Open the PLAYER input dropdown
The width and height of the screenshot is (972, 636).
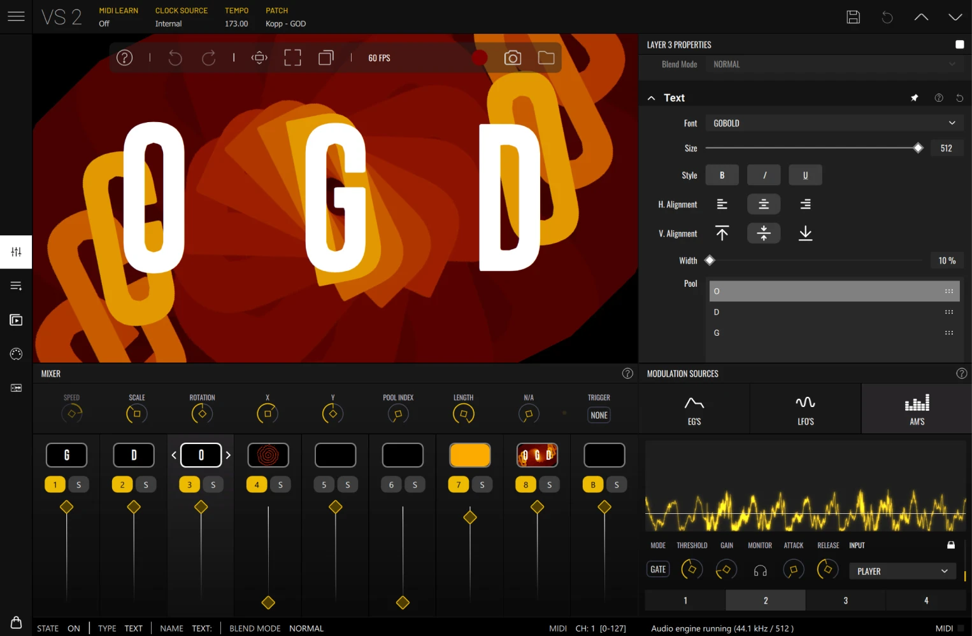902,571
